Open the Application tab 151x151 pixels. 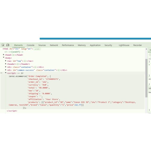tap(95, 45)
